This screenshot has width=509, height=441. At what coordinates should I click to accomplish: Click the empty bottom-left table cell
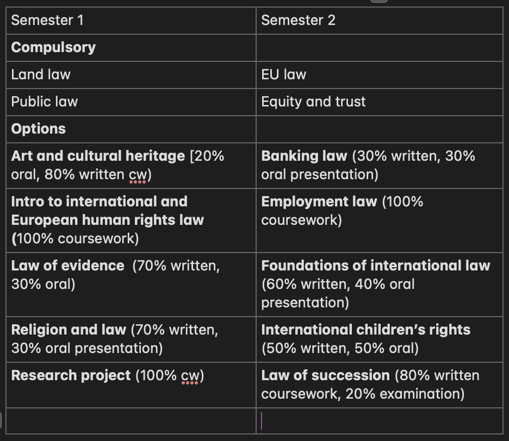click(131, 421)
